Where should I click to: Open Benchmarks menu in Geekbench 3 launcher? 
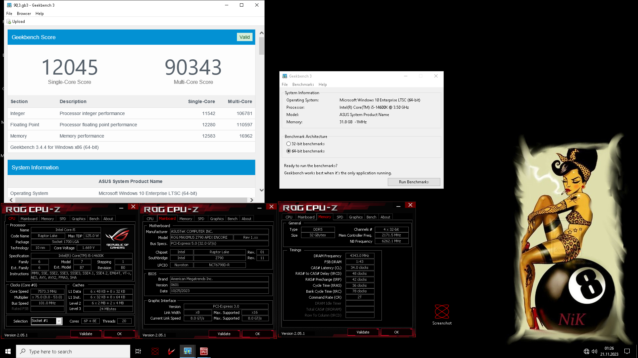303,85
